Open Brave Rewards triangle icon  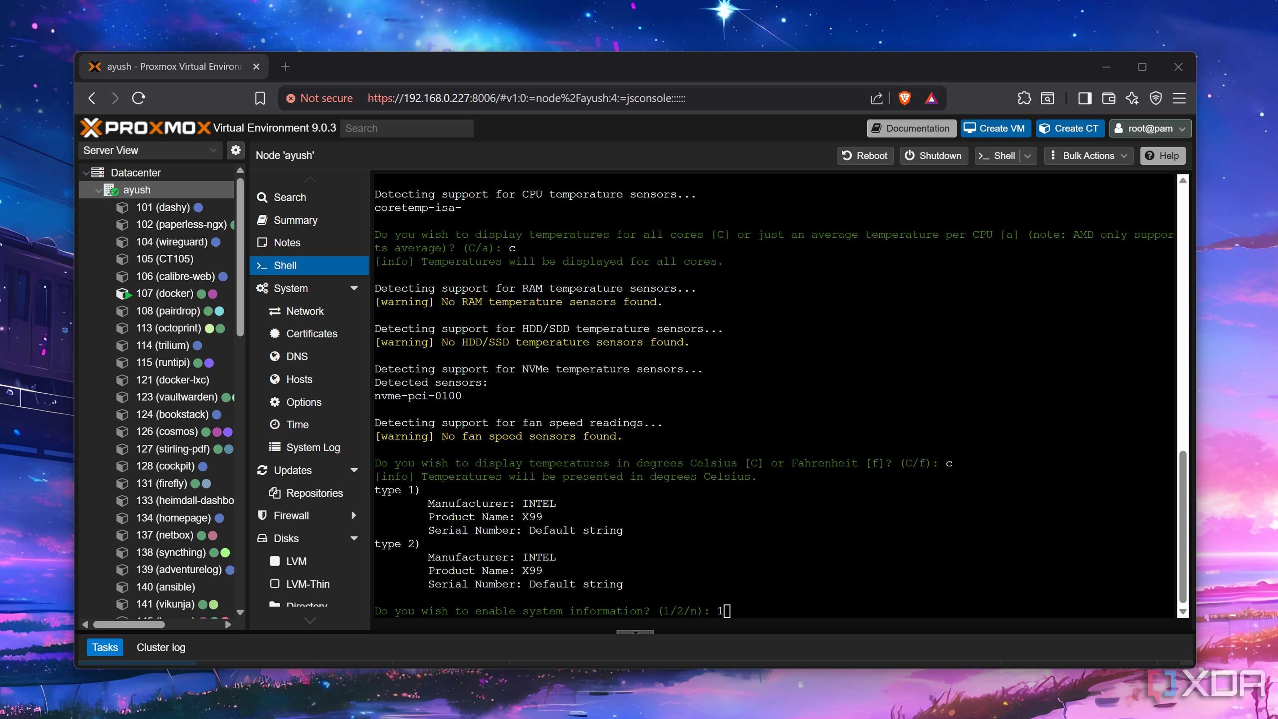(931, 98)
